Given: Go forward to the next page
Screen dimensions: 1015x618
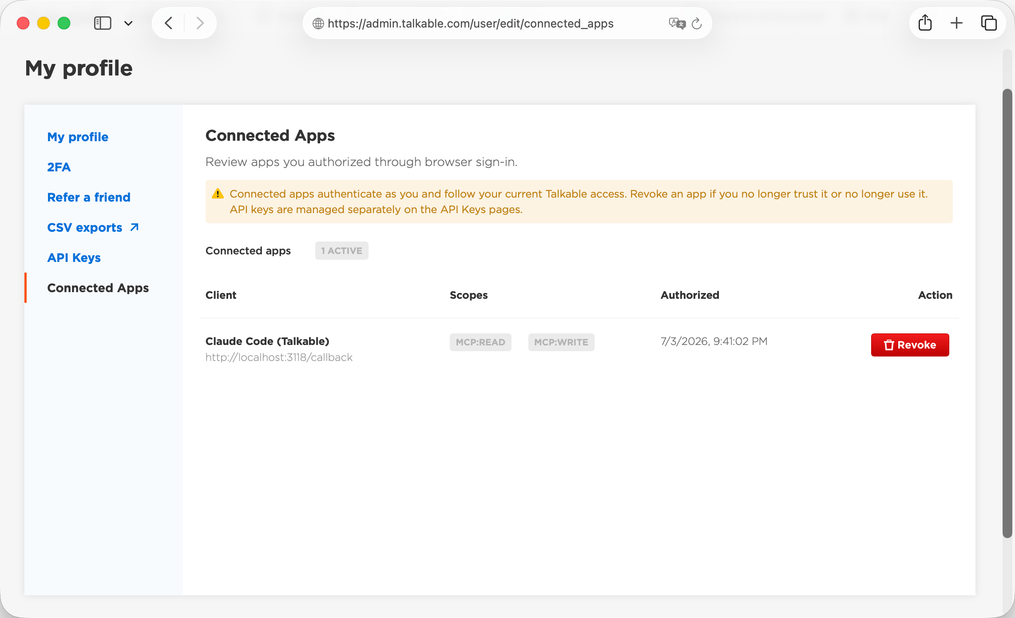Looking at the screenshot, I should point(200,23).
